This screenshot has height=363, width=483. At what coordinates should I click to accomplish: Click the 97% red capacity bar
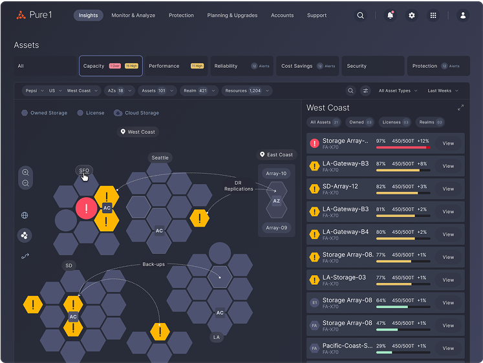[403, 148]
